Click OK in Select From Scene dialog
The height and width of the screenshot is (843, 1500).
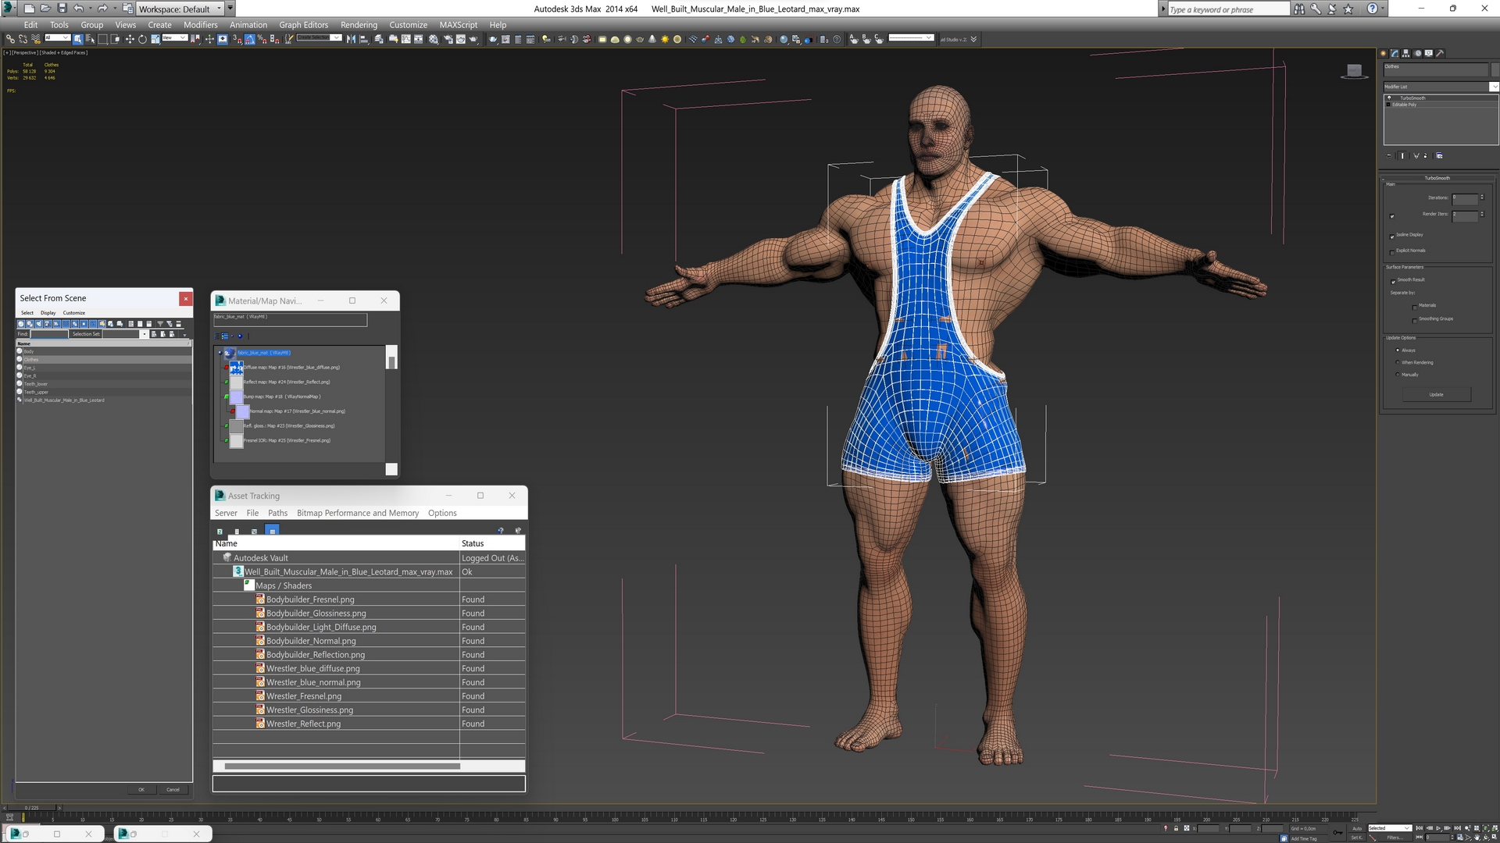pyautogui.click(x=141, y=789)
